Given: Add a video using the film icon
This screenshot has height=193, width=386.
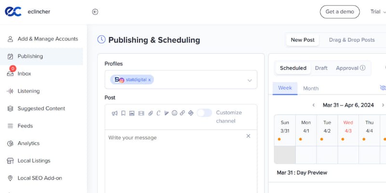Looking at the screenshot, I should coord(141,113).
